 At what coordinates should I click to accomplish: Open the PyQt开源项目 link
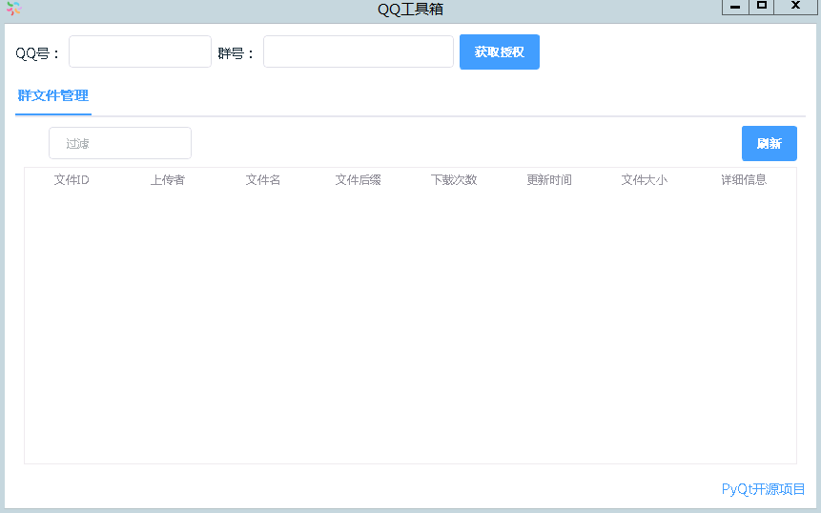point(763,489)
